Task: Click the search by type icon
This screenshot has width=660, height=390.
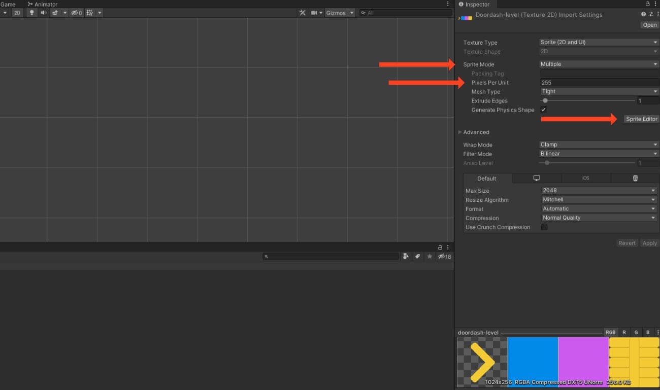Action: [x=406, y=257]
